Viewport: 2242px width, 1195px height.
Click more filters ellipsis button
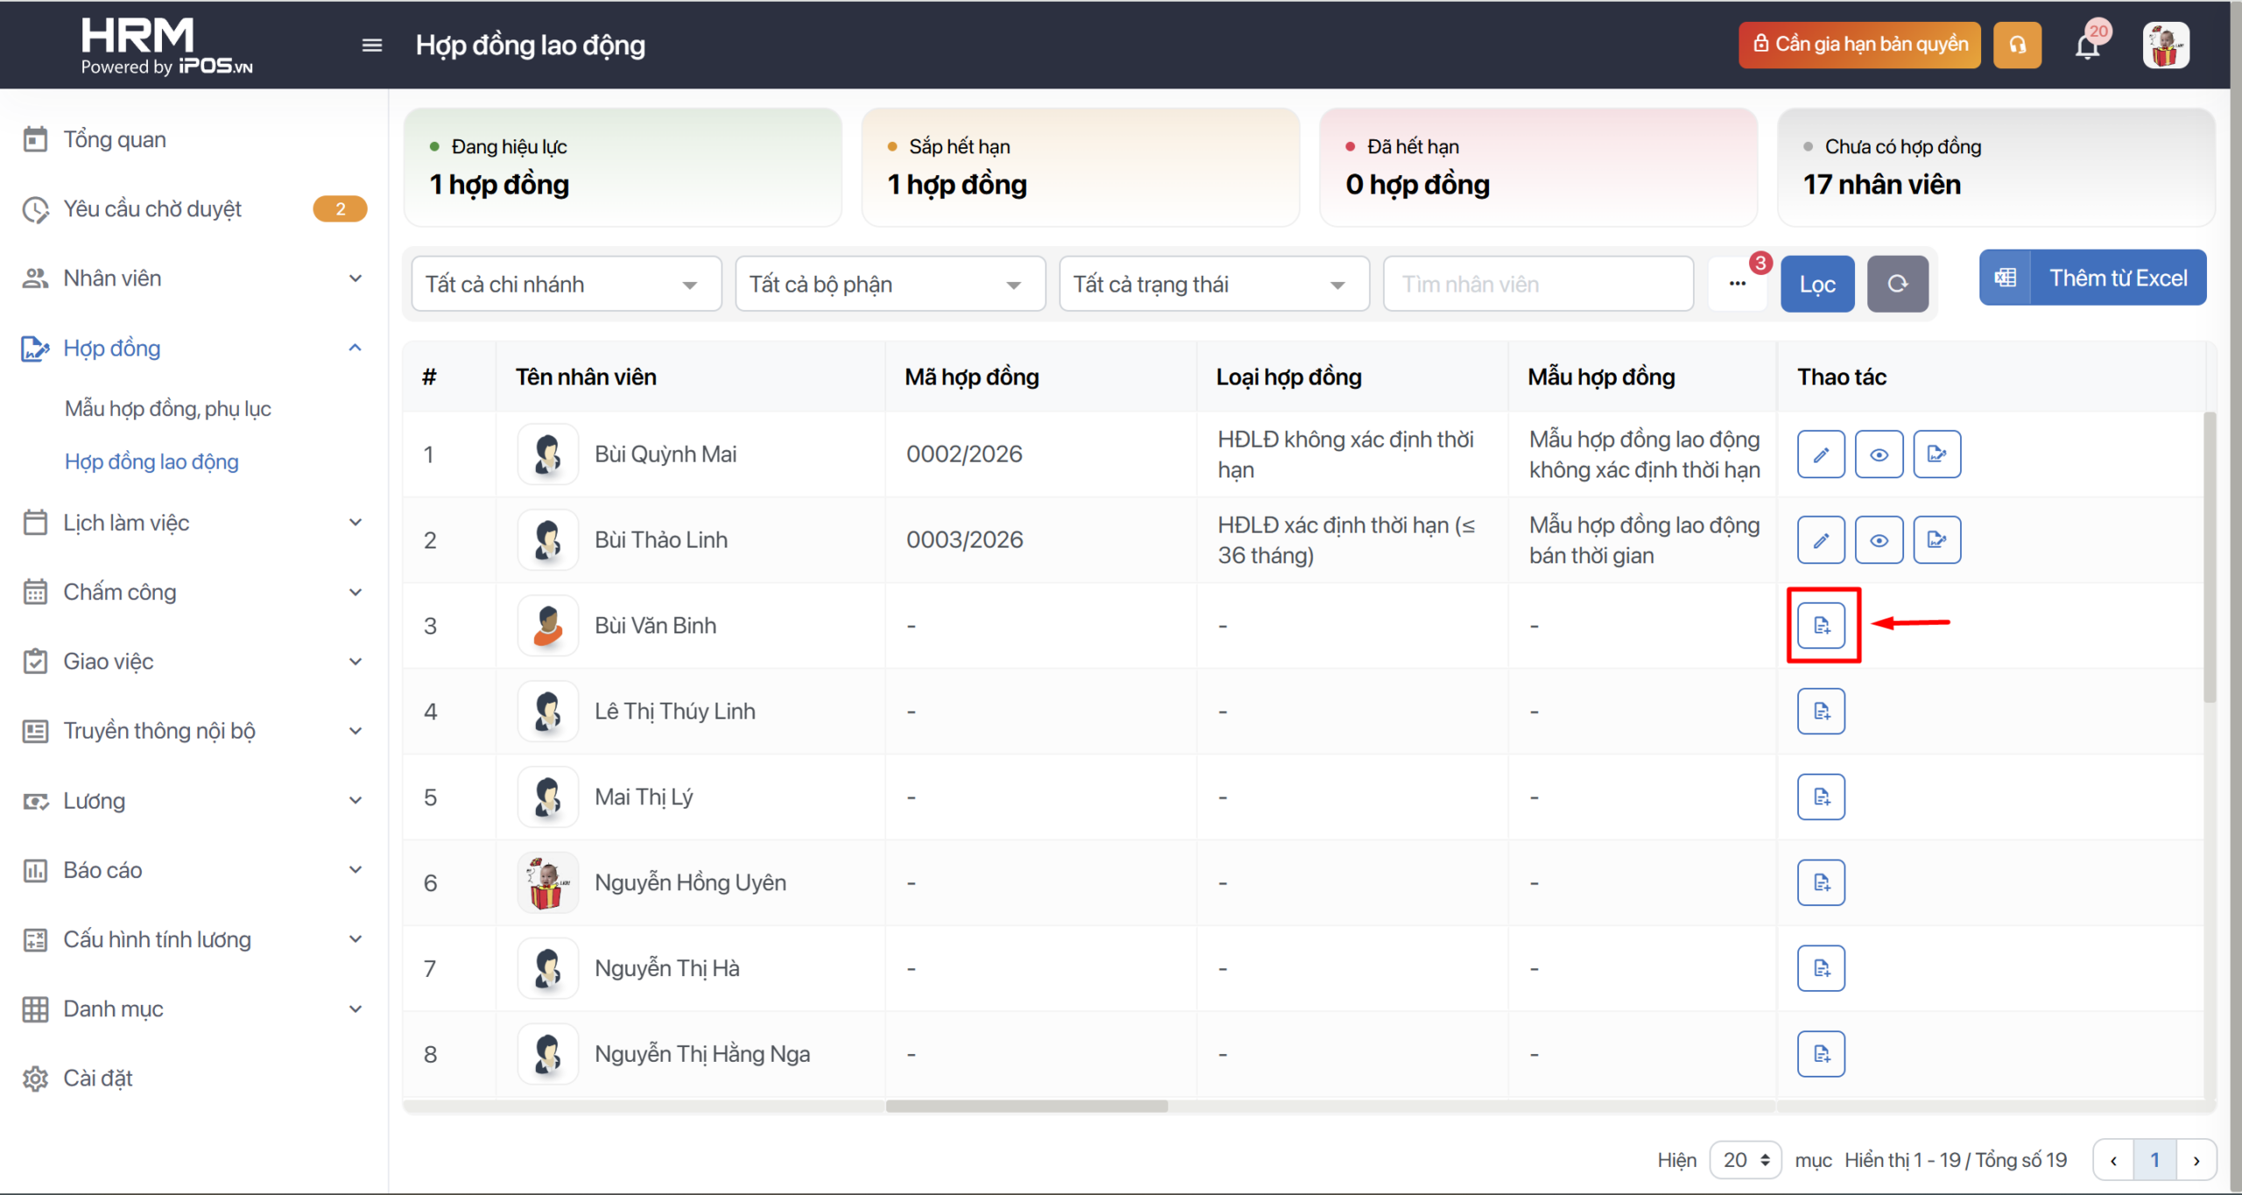click(1738, 284)
